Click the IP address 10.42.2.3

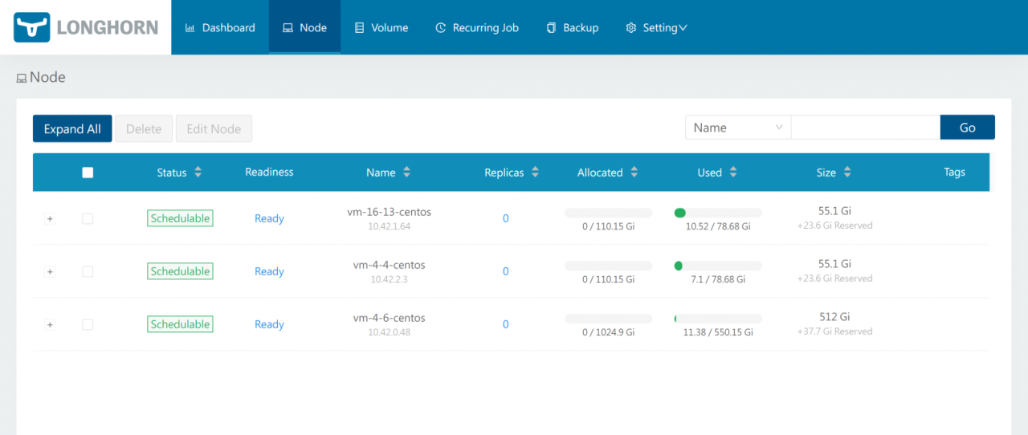click(x=389, y=279)
